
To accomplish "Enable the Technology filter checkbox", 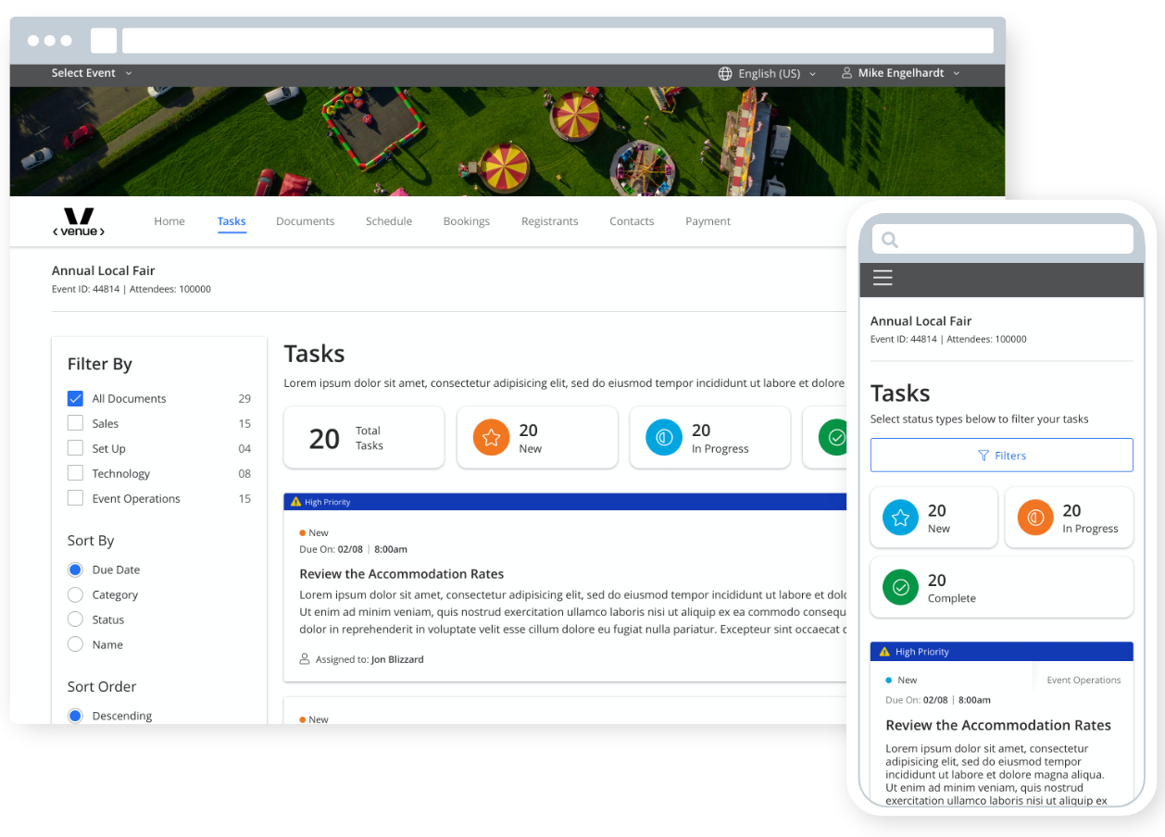I will [x=76, y=474].
